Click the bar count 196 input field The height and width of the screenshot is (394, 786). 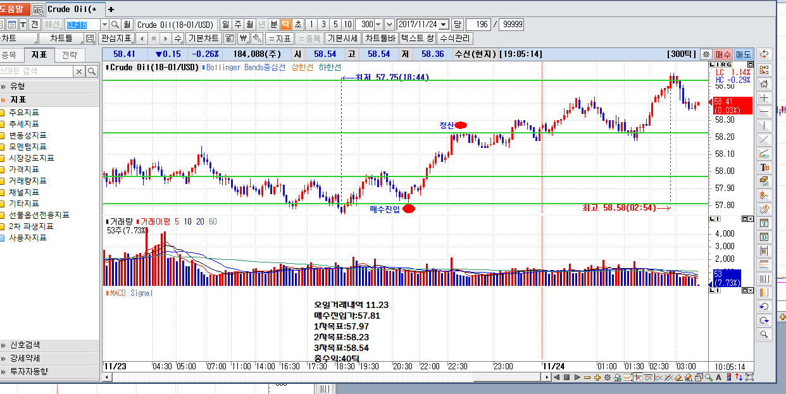coord(477,24)
